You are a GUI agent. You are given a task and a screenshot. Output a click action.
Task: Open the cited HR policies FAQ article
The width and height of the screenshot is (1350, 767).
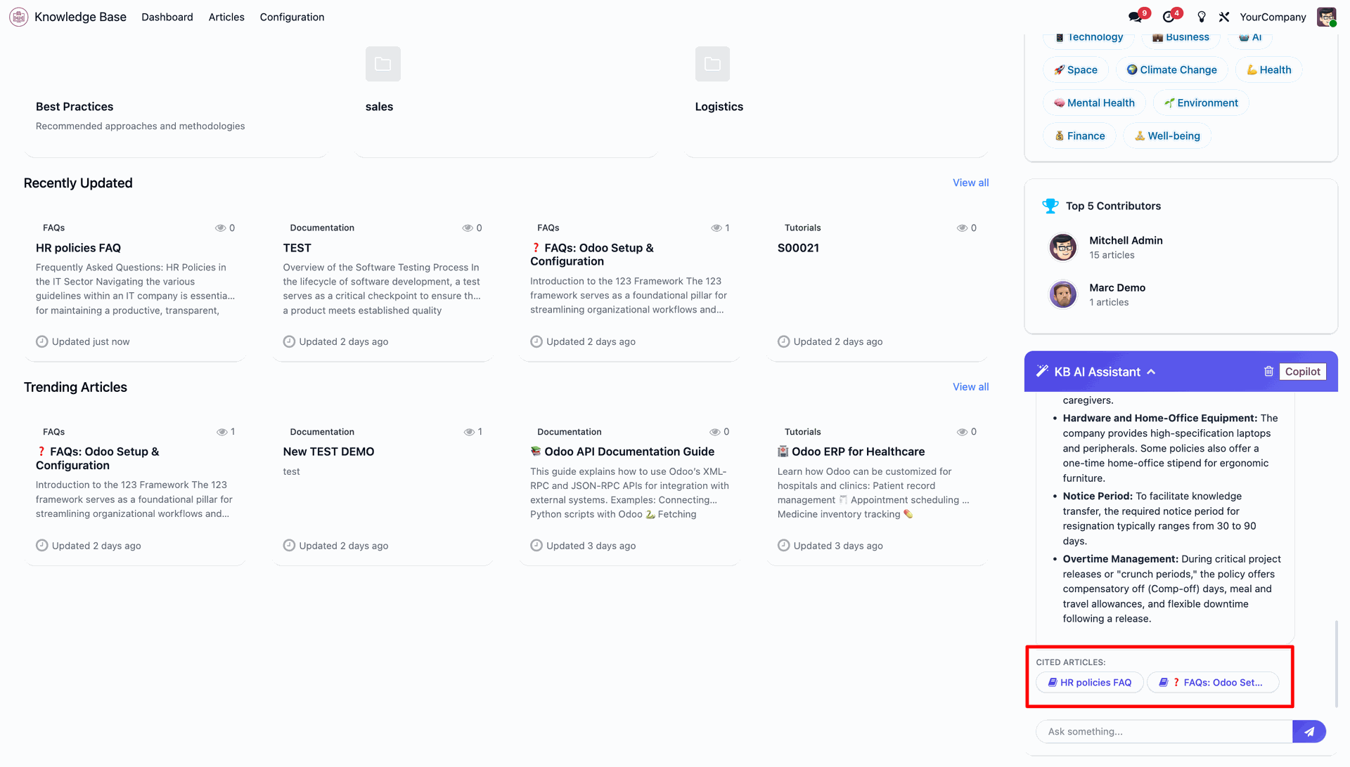click(x=1090, y=682)
